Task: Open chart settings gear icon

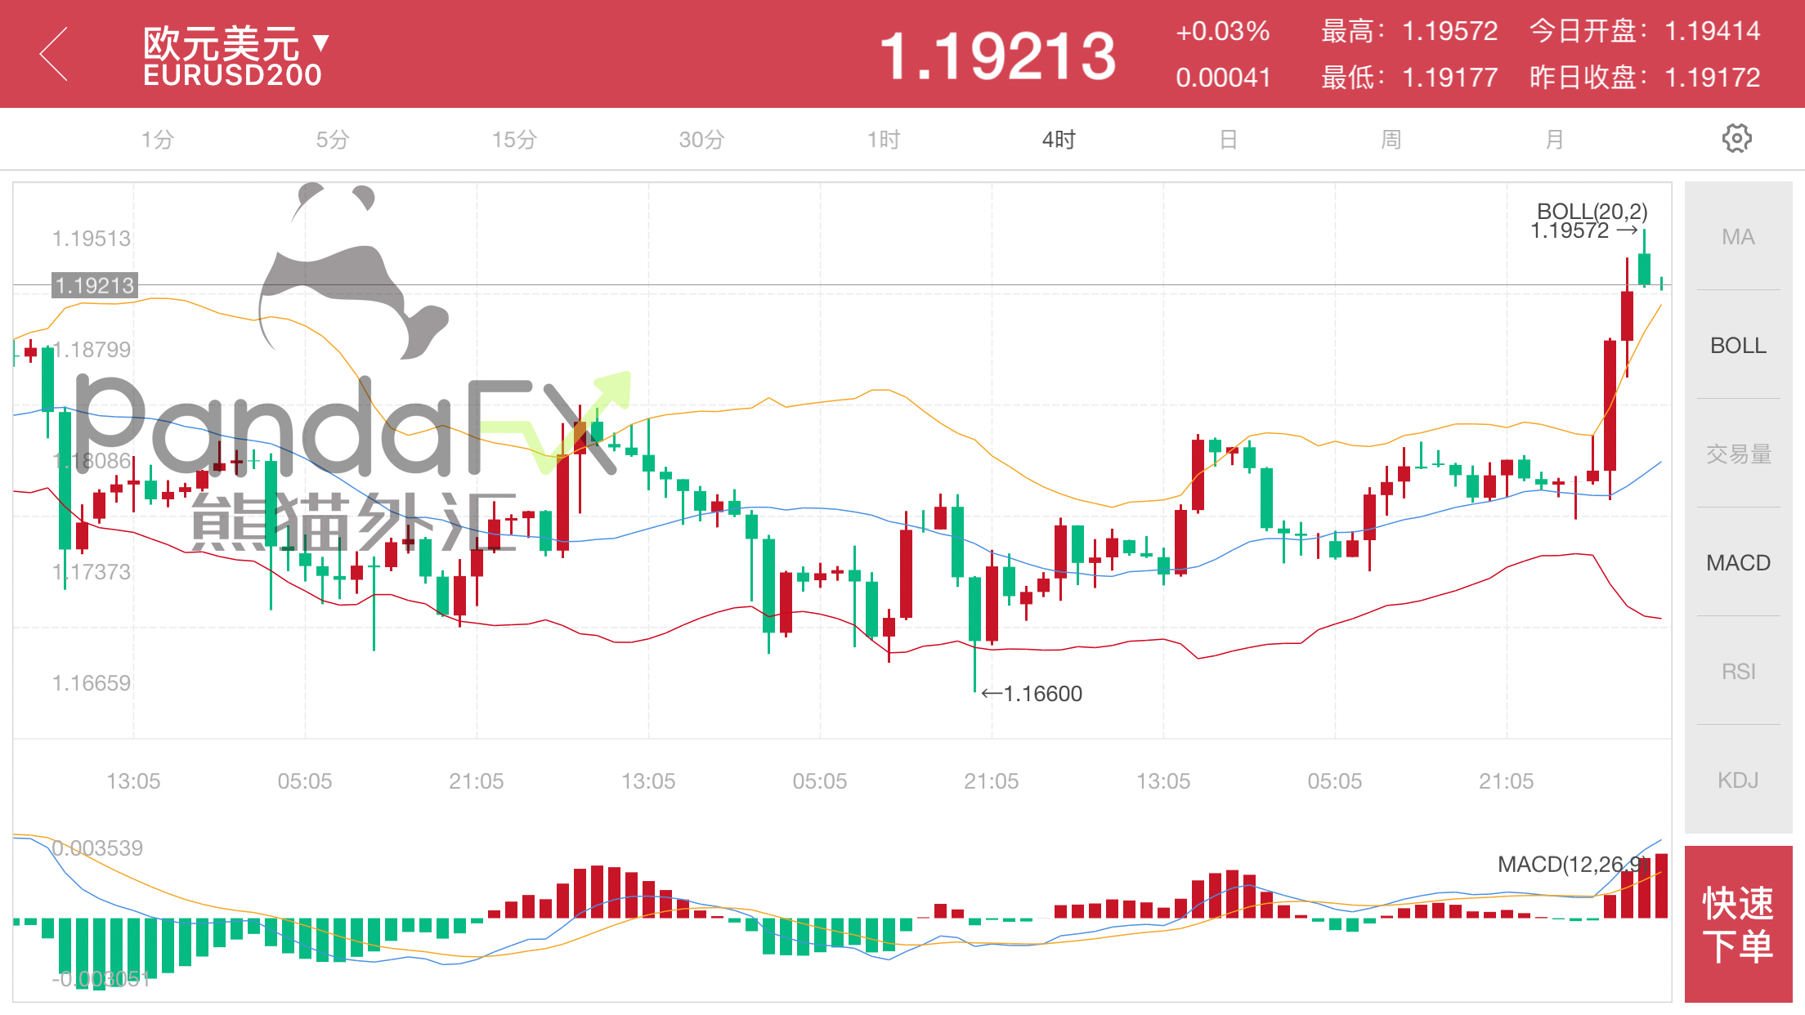Action: (1736, 139)
